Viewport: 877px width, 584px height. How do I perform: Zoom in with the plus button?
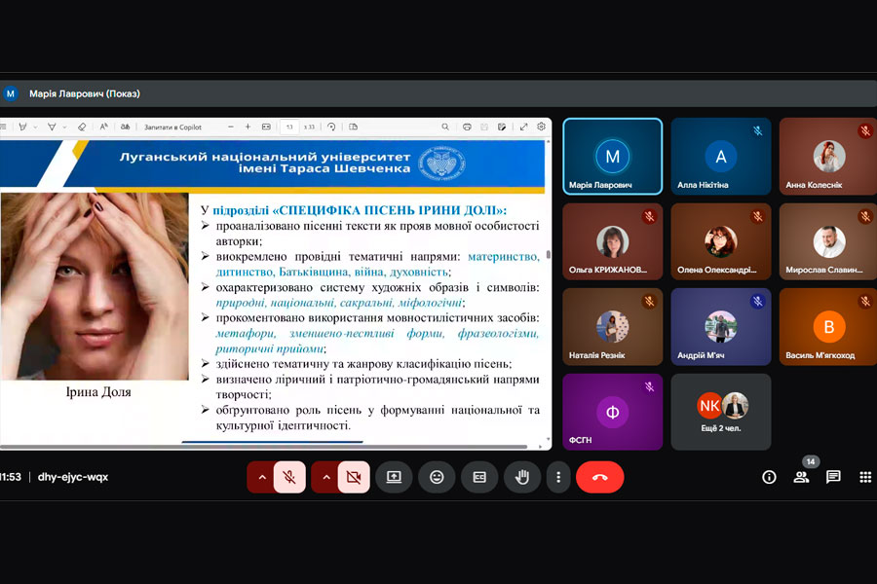click(248, 127)
